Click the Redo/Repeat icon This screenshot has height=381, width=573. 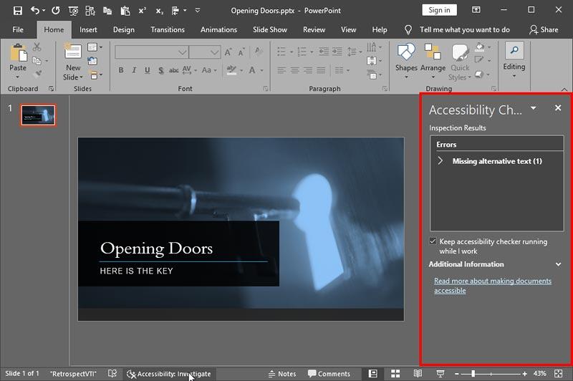click(56, 11)
